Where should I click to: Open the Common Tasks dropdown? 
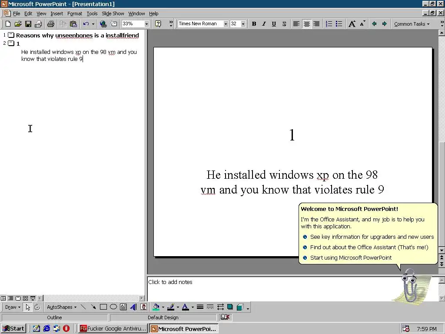[412, 24]
